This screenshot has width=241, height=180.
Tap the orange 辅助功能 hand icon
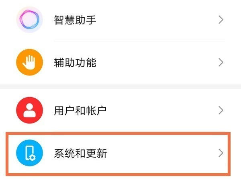point(30,62)
